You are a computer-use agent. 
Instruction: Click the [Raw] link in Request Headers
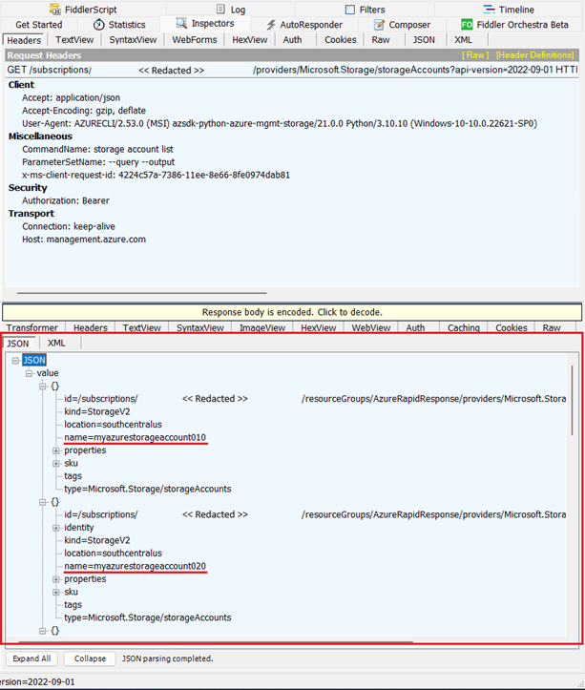pyautogui.click(x=475, y=55)
